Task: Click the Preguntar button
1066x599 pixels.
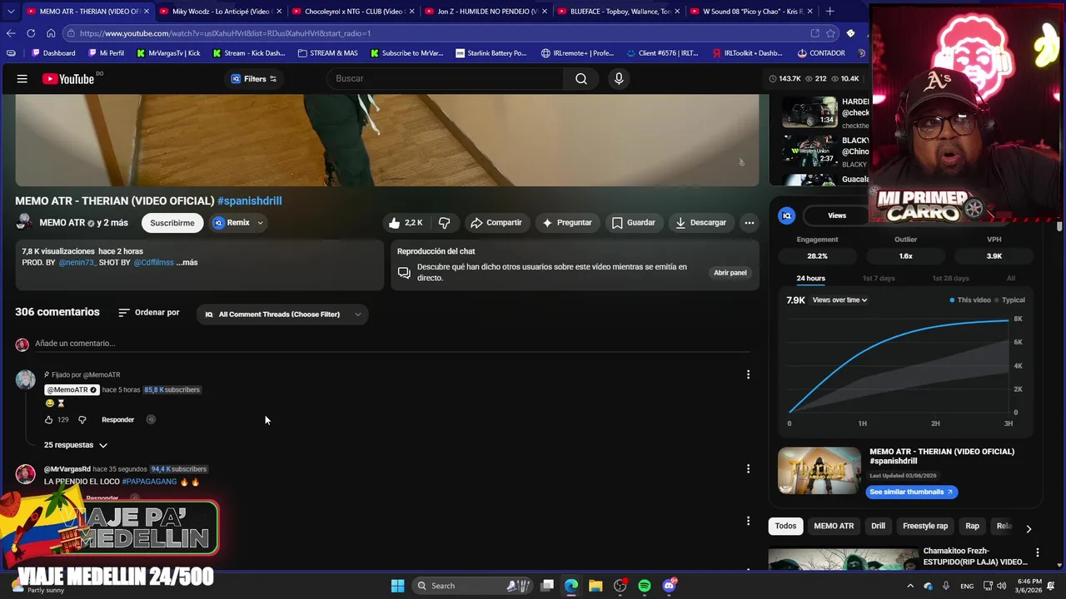Action: [566, 223]
